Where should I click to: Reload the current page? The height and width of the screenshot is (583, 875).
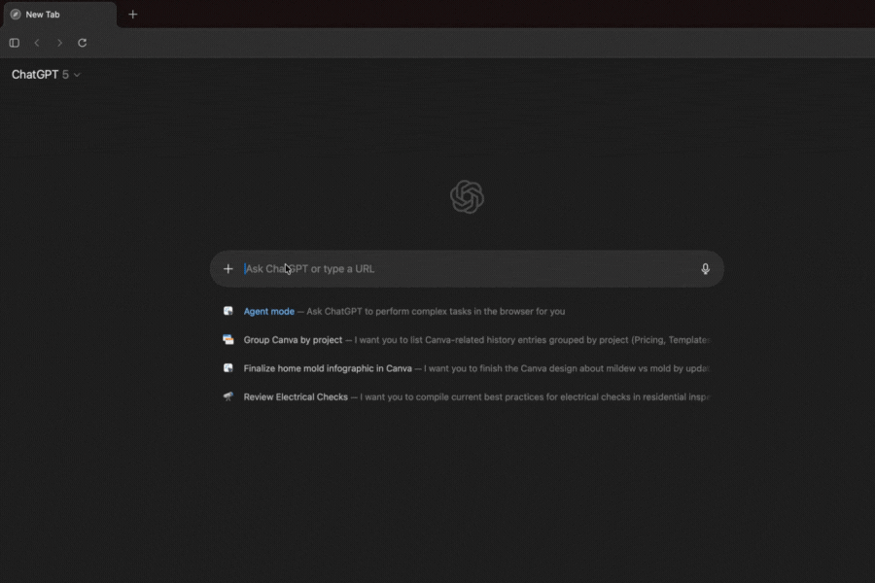[83, 43]
